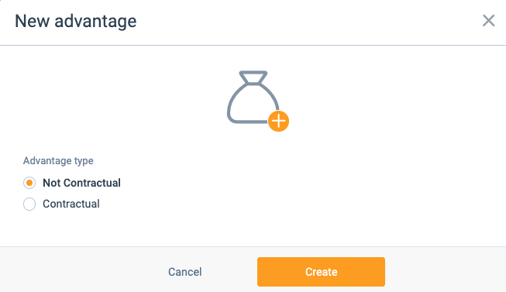Cancel creating the new advantage
This screenshot has width=506, height=292.
tap(185, 272)
